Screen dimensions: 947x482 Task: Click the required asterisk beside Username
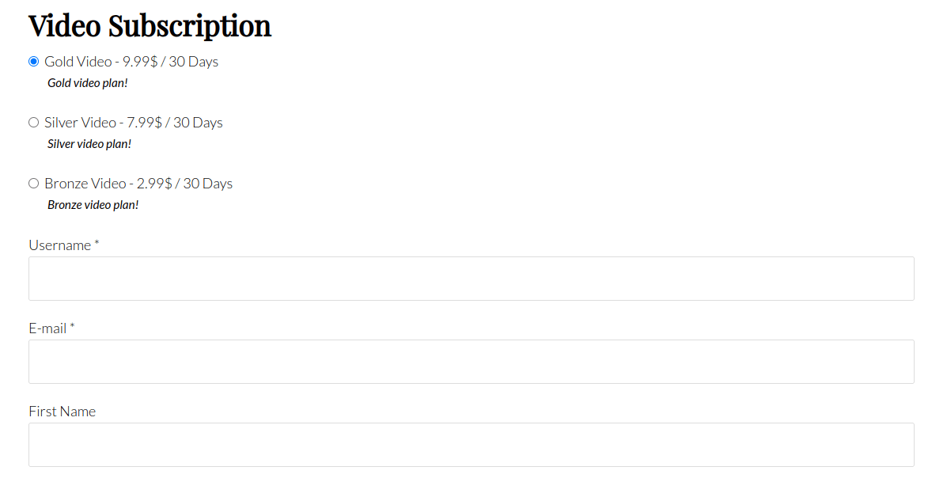tap(97, 244)
